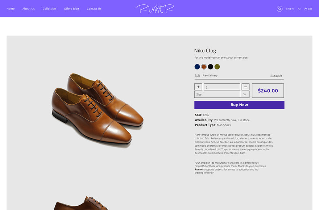Decrease quantity with minus button

pos(245,87)
